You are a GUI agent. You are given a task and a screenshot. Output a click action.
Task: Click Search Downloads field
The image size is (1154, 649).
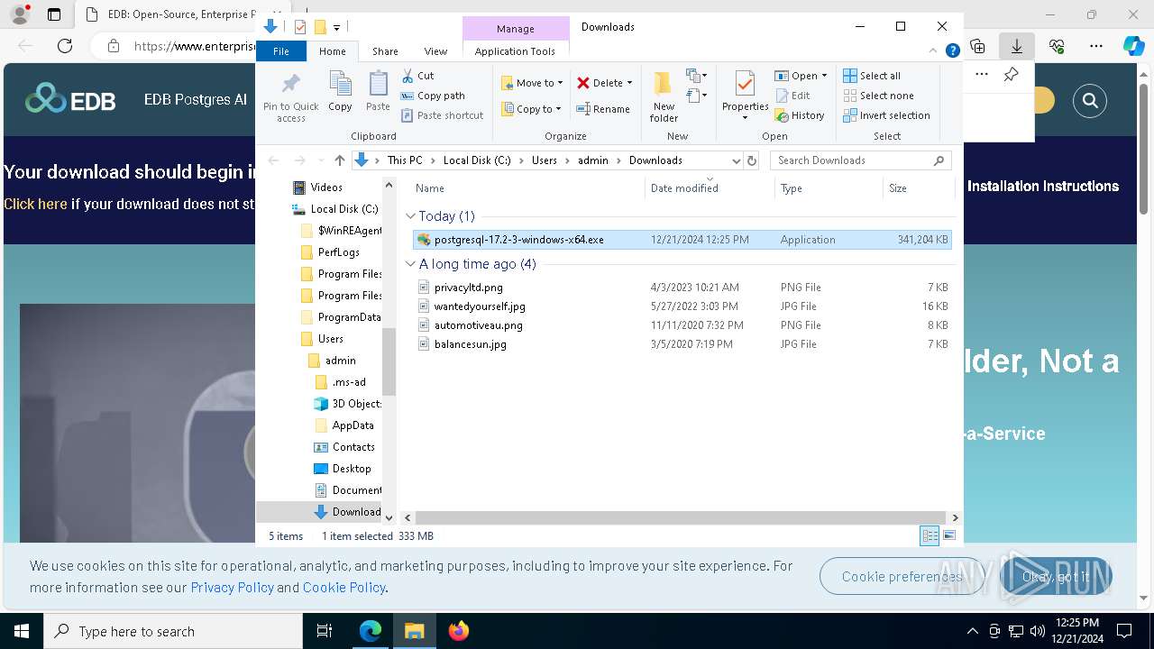point(860,160)
